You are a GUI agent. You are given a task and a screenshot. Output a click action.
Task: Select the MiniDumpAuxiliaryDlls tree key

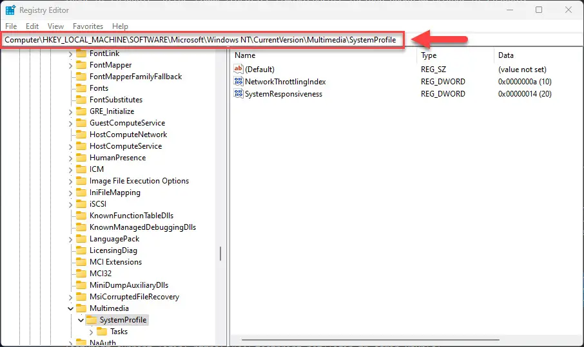click(x=129, y=285)
